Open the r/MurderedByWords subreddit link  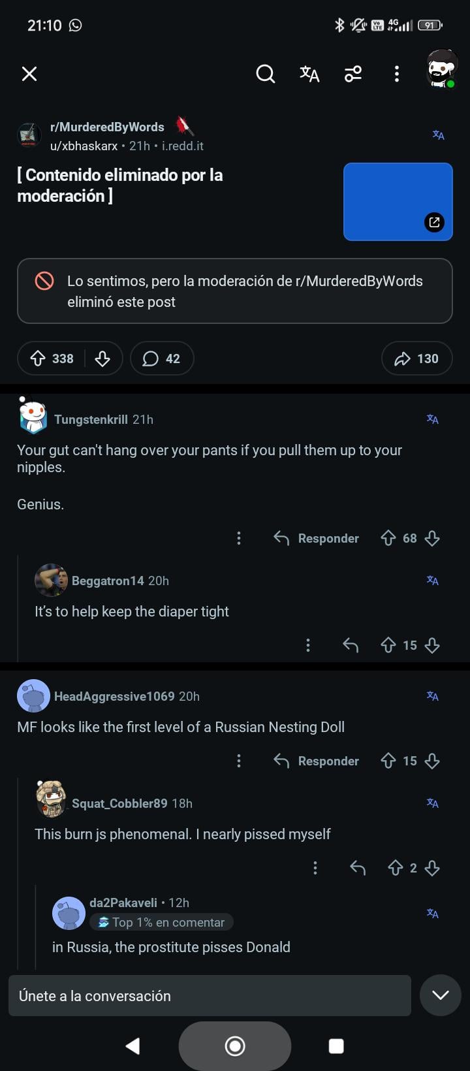[x=107, y=127]
